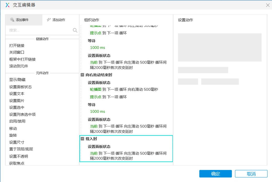The height and width of the screenshot is (182, 272).
Task: Select 设置面板状态 in the action list
Action: (20, 87)
